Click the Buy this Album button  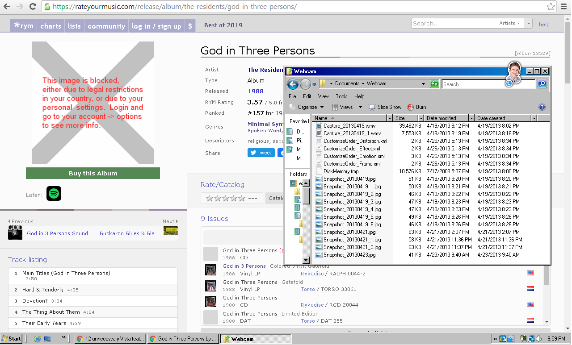pyautogui.click(x=93, y=173)
